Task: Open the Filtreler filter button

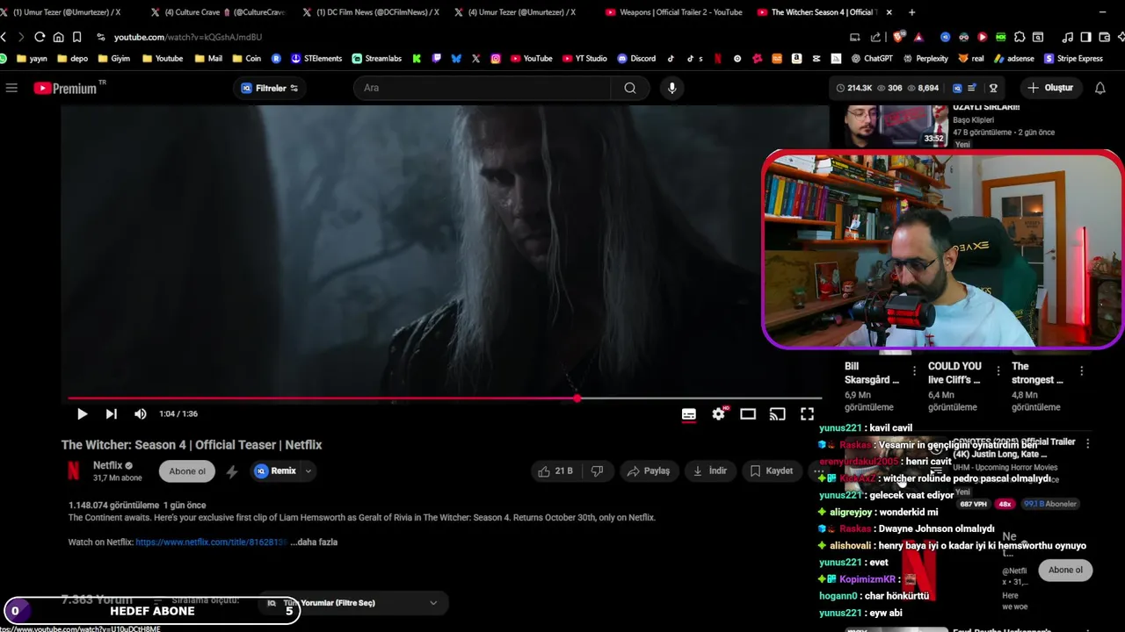Action: pyautogui.click(x=270, y=88)
